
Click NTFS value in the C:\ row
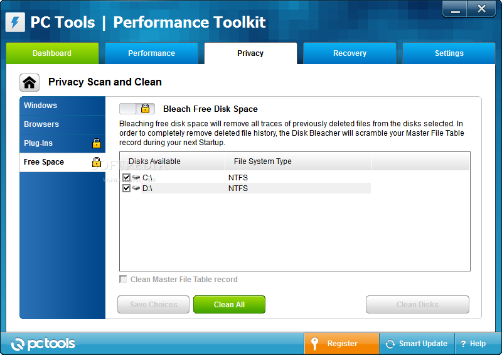(x=238, y=178)
